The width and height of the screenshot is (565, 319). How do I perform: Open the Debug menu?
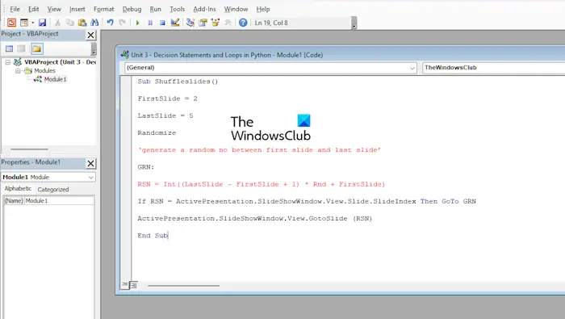[x=132, y=9]
